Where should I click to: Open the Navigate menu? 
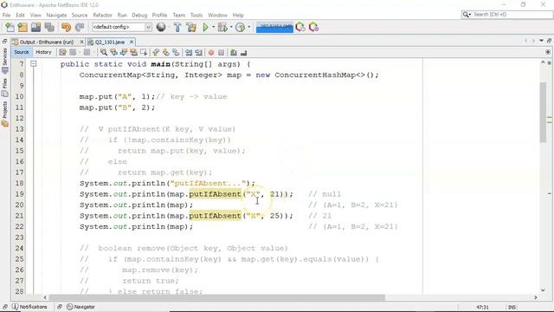(56, 16)
